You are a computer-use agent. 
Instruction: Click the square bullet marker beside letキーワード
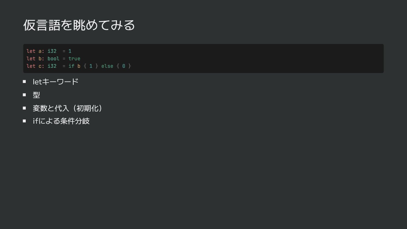pos(24,82)
